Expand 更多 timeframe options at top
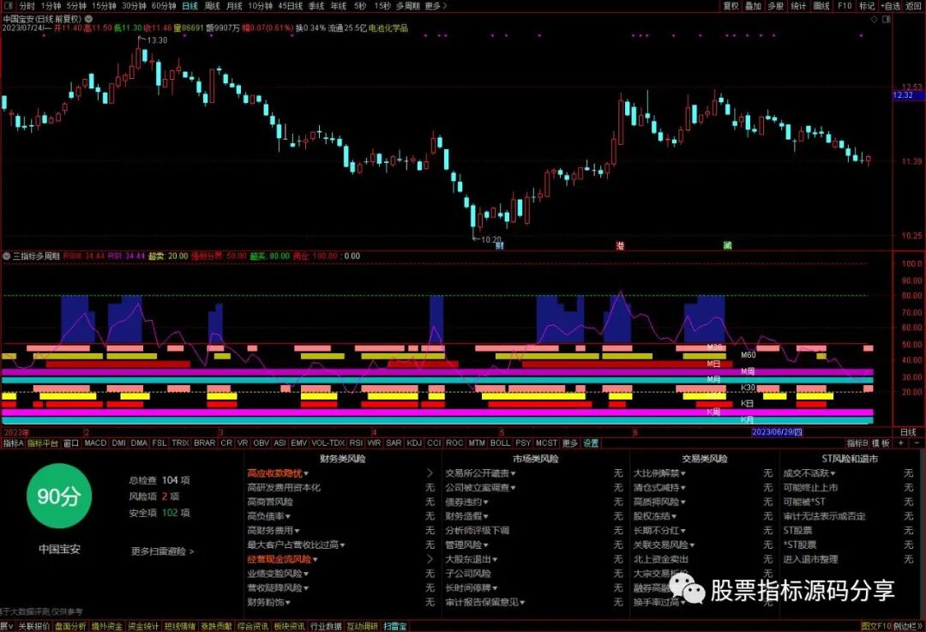Screen dimensions: 926x632 [x=436, y=5]
